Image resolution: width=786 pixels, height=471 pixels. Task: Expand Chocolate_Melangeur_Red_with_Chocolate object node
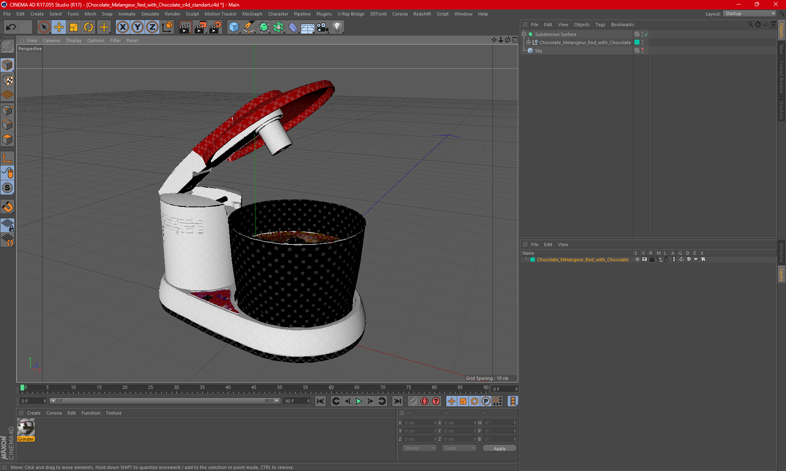pyautogui.click(x=529, y=42)
